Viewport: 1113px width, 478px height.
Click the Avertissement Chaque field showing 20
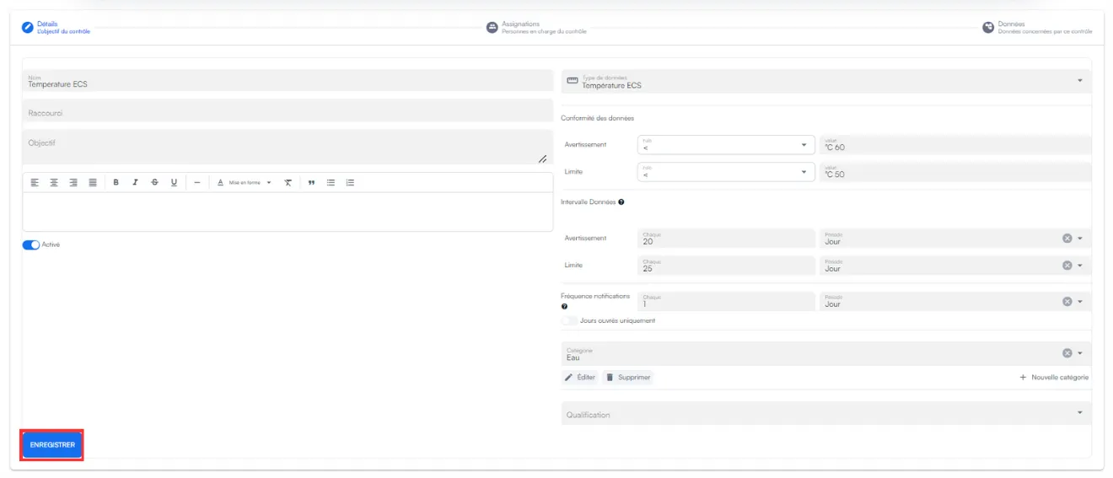coord(726,239)
